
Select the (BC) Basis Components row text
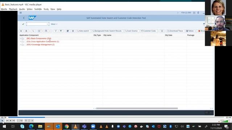click(39, 39)
